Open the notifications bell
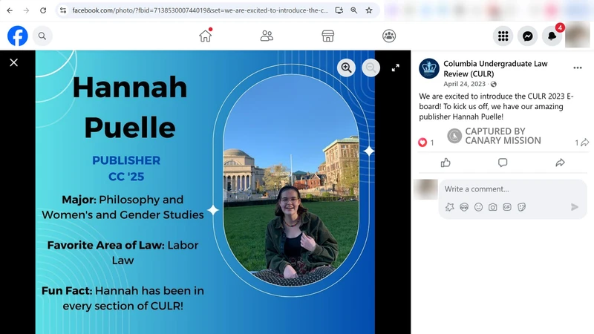This screenshot has height=334, width=594. (552, 36)
